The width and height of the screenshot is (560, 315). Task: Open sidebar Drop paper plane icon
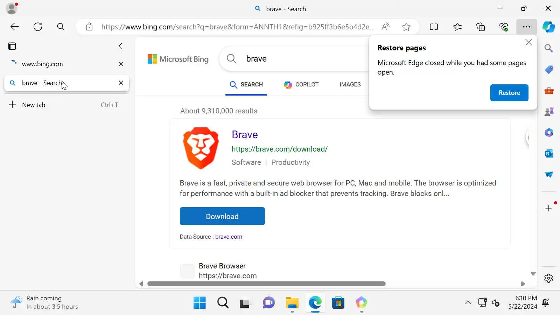coord(548,174)
